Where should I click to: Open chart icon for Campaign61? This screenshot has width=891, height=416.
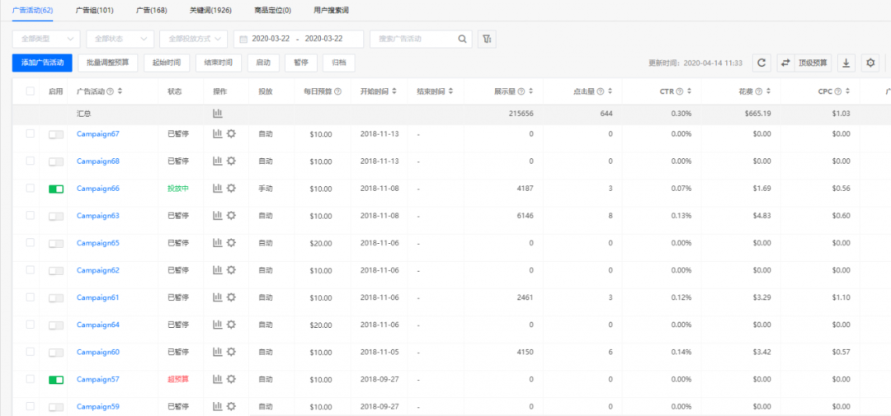coord(217,297)
